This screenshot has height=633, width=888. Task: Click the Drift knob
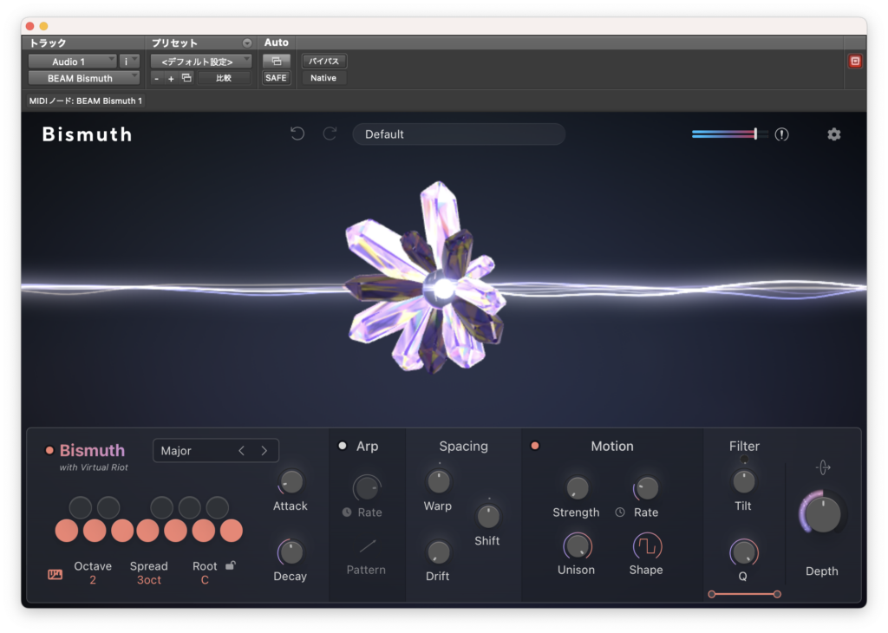(438, 552)
